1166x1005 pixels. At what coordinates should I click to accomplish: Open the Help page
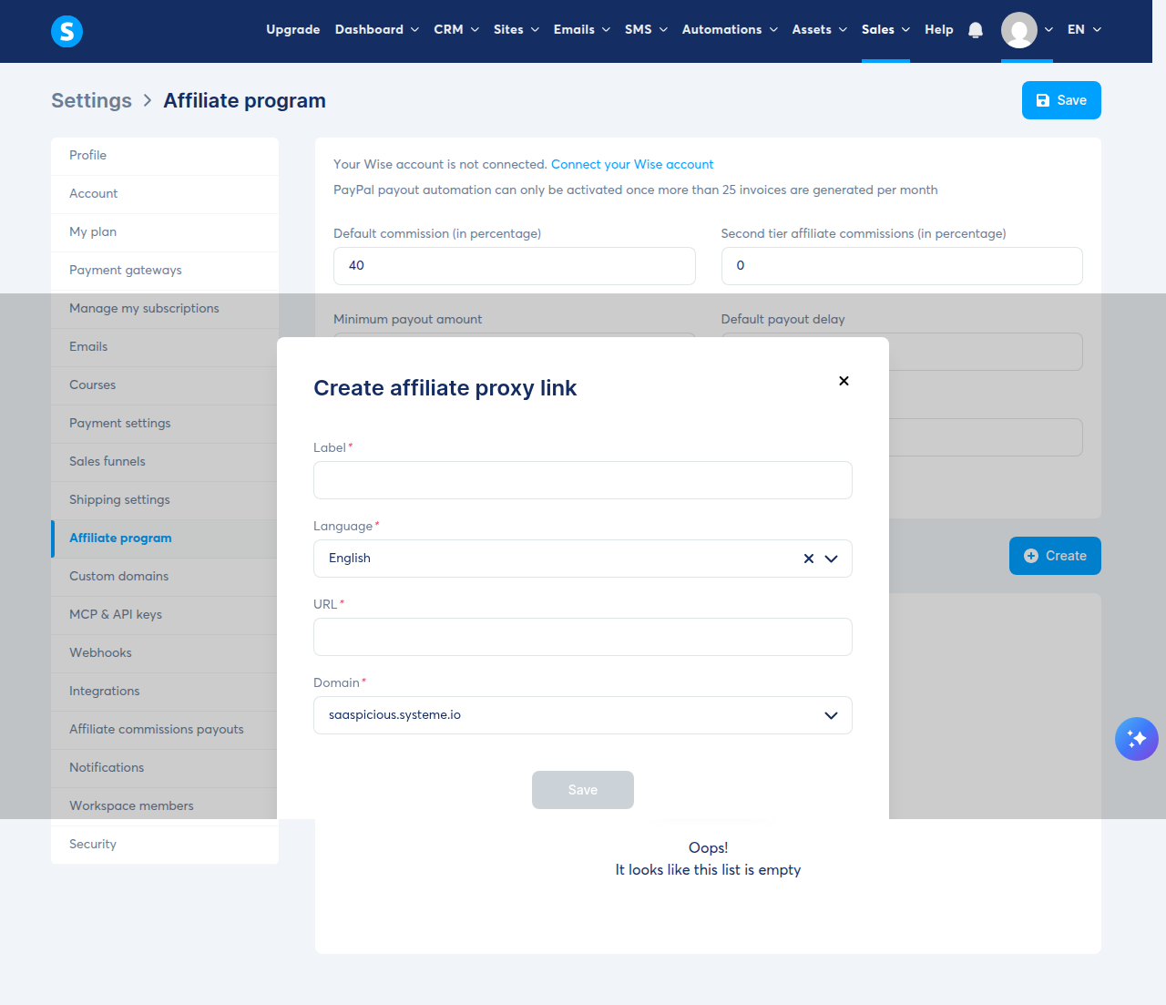pos(939,30)
